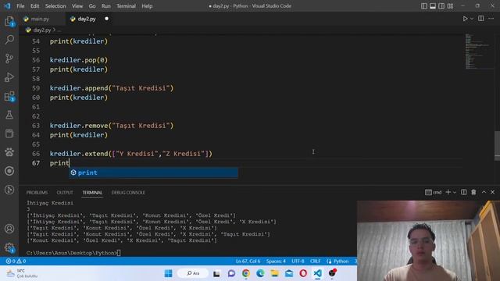Run Python file with play button

pos(466,19)
